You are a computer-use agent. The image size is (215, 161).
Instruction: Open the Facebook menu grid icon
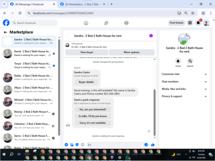[190, 23]
